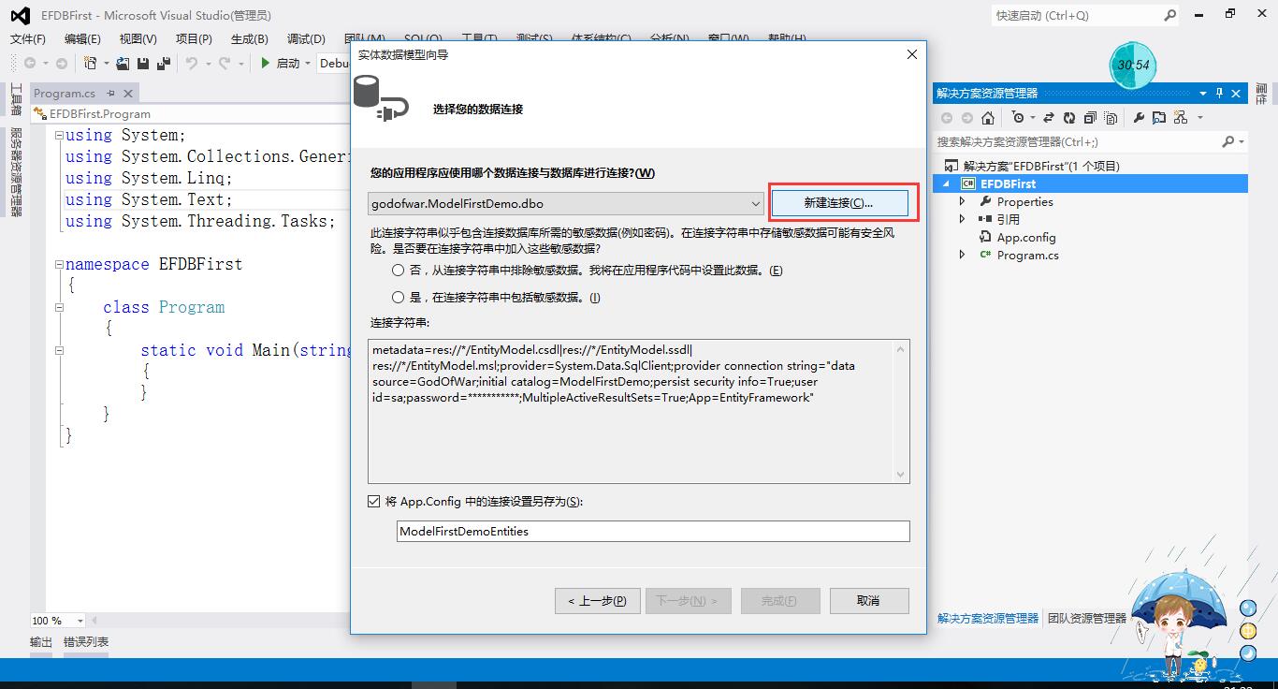
Task: Open the start button dropdown arrow
Action: click(x=308, y=64)
